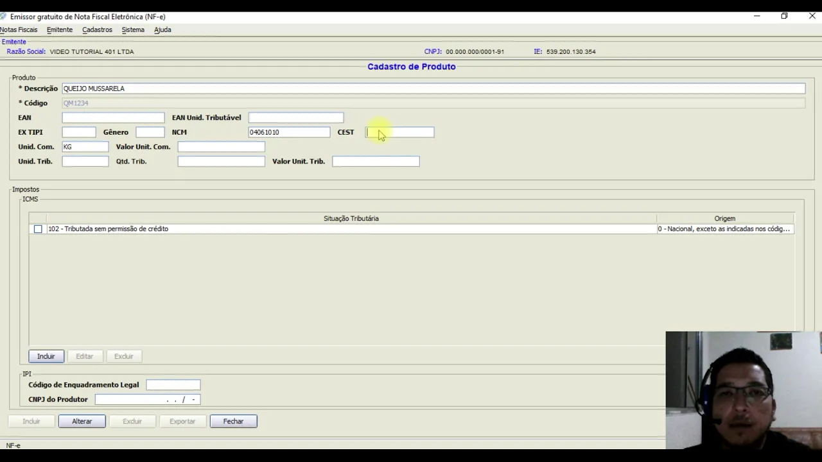Click the Código de Enquadramento Legal field
822x462 pixels.
coord(173,385)
